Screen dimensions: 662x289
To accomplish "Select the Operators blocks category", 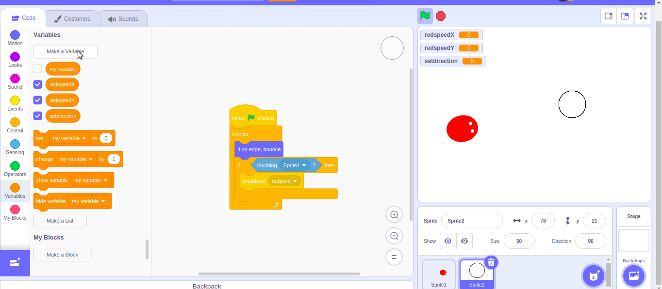I will click(x=15, y=168).
